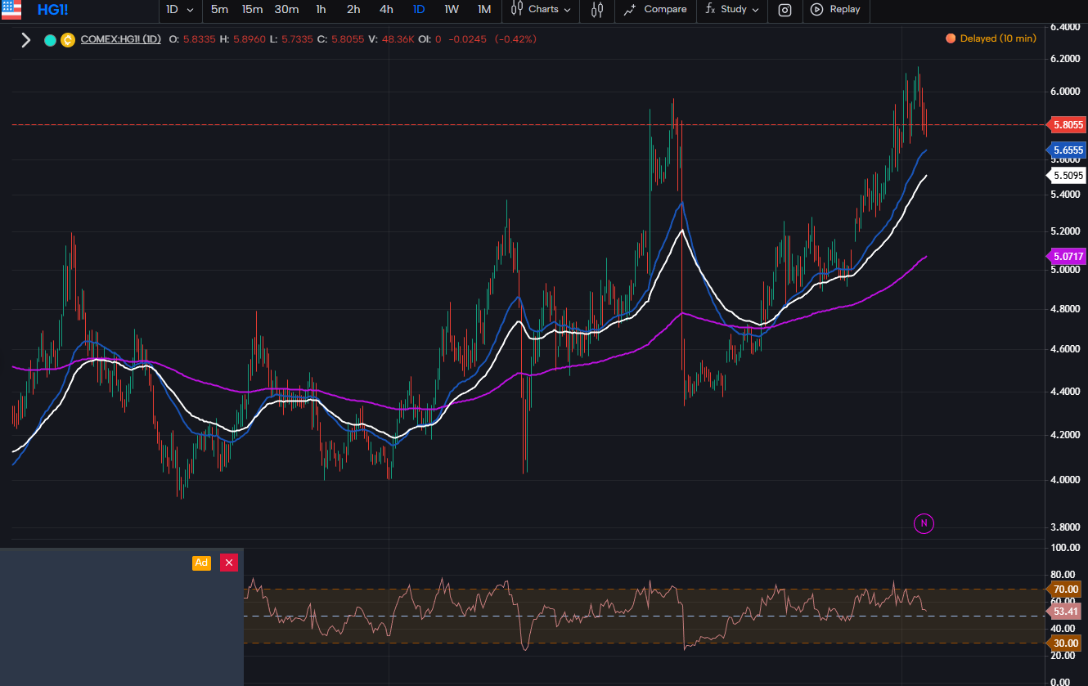Click the Instagram-style snapshot icon

click(785, 10)
